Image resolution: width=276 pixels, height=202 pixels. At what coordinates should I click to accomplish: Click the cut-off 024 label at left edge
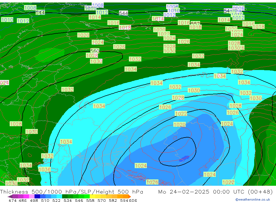[x=4, y=83]
